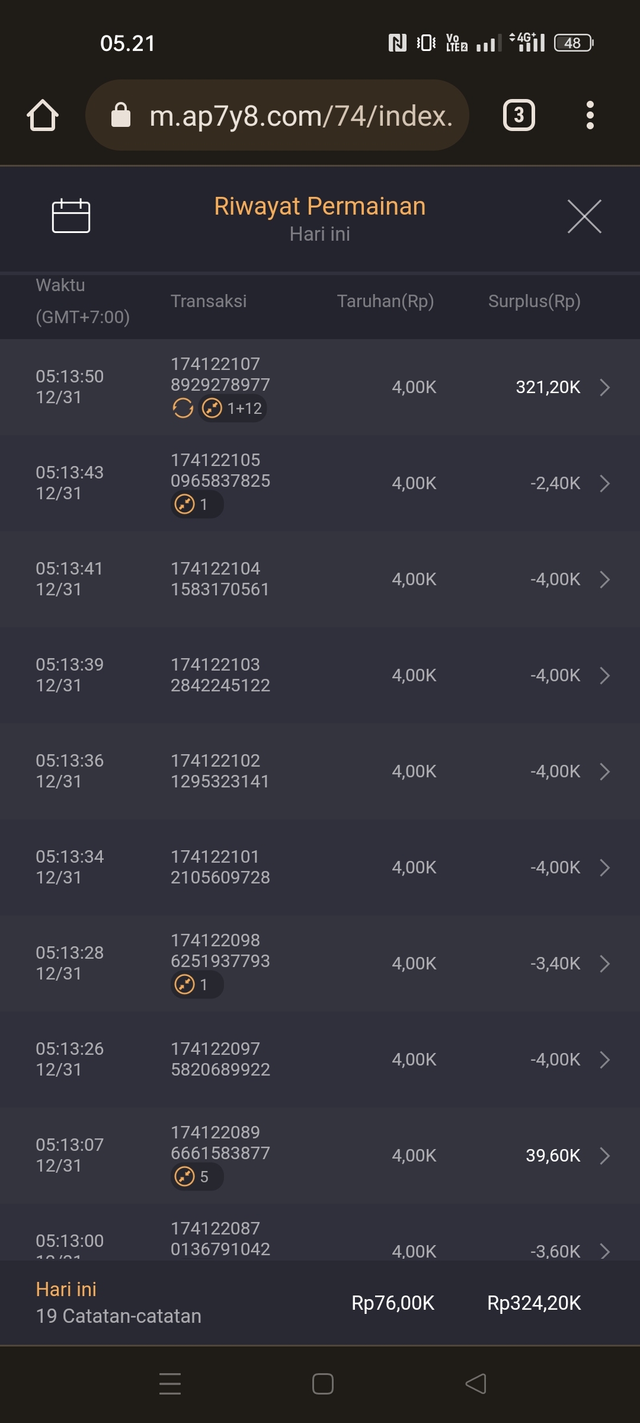Open the calendar date picker icon
The height and width of the screenshot is (1423, 640).
(x=71, y=216)
